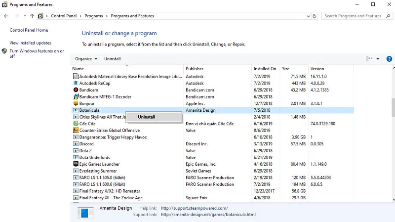Sort programs by the Version column
The height and width of the screenshot is (222, 395).
tap(317, 69)
